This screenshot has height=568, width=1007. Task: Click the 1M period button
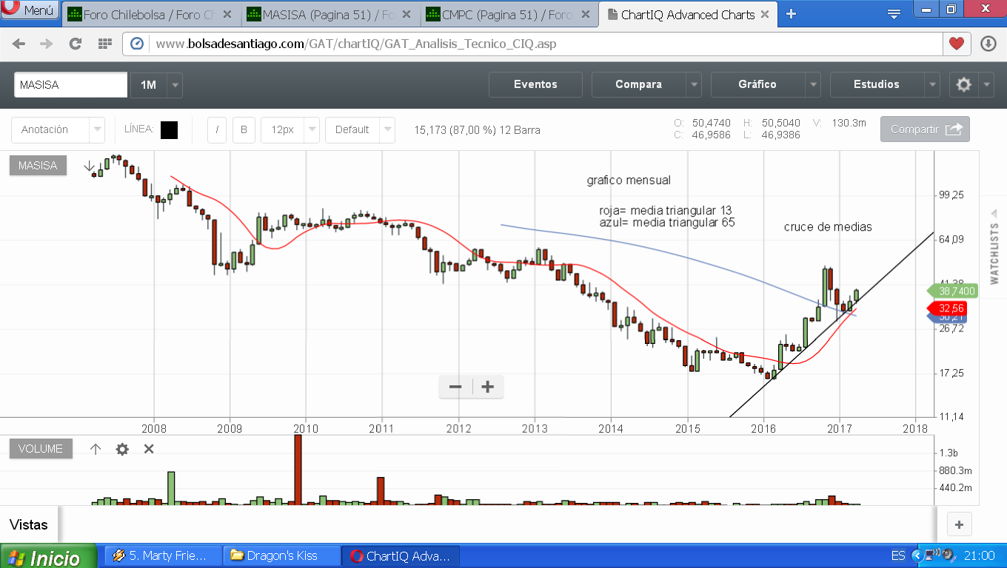coord(148,85)
